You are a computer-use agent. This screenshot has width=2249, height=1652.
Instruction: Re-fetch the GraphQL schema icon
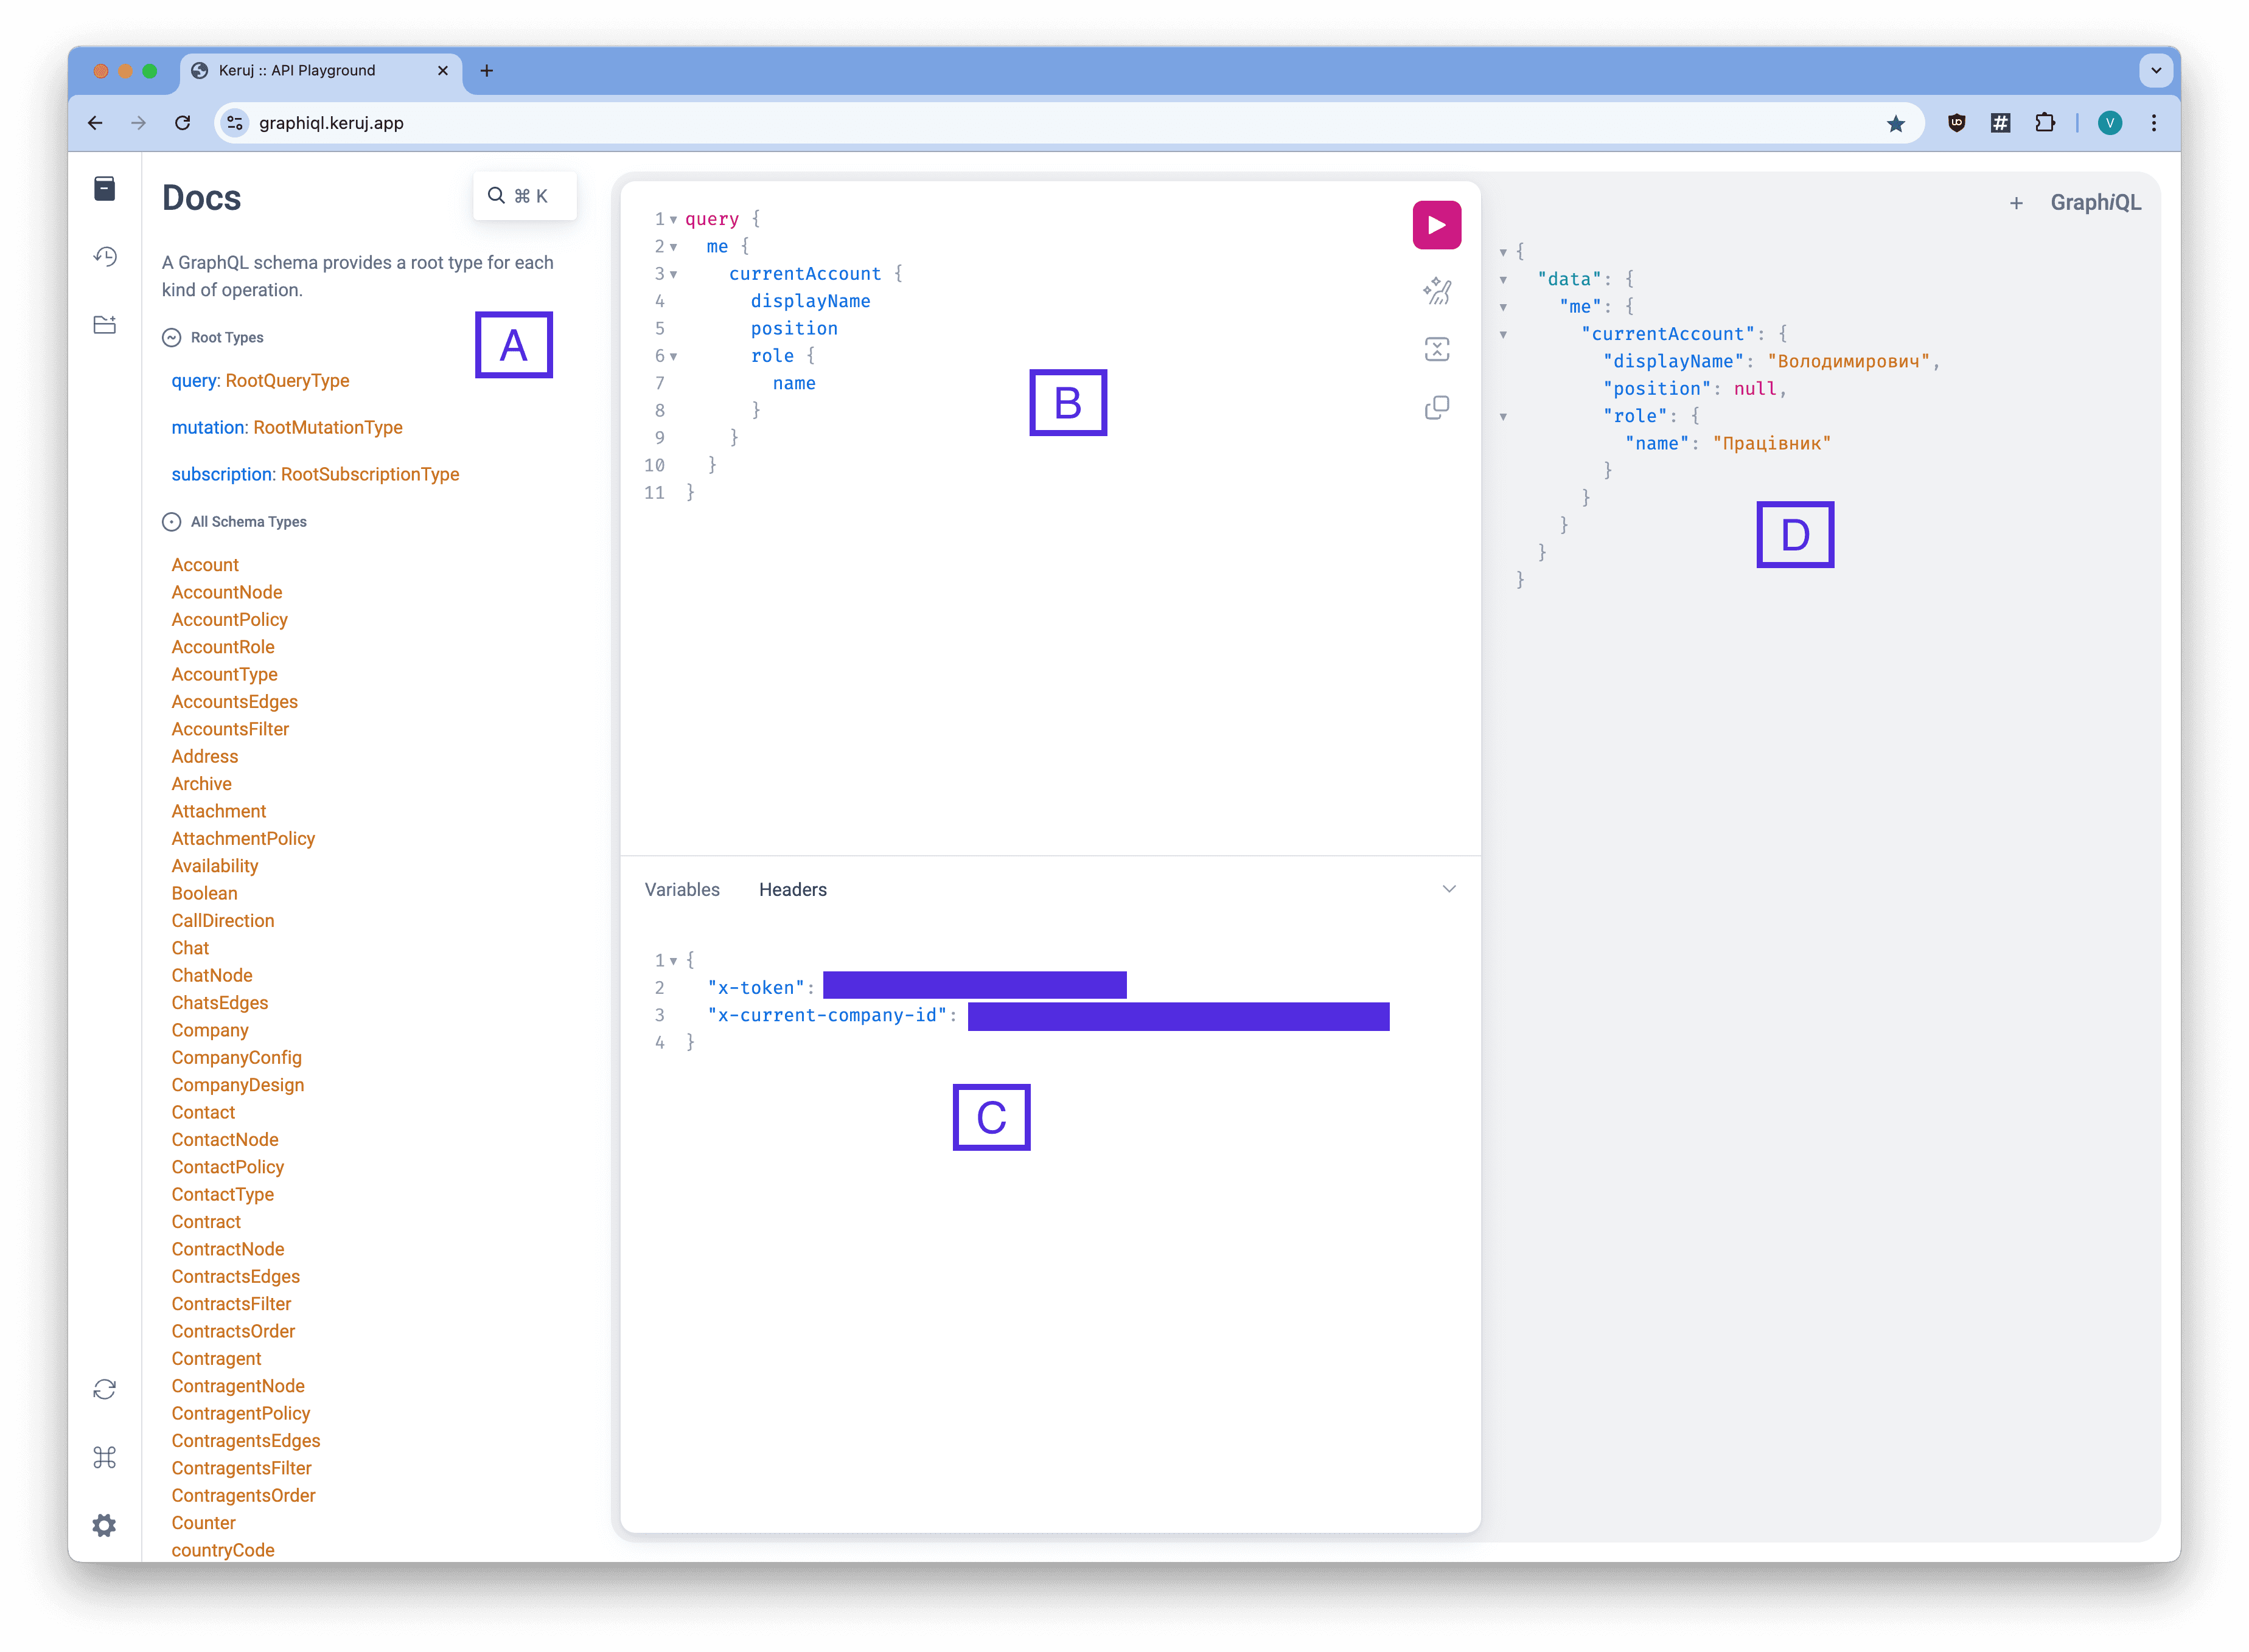tap(105, 1389)
